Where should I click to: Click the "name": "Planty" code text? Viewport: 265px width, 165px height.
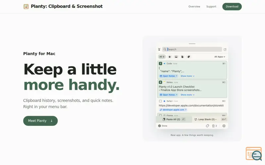click(x=172, y=71)
